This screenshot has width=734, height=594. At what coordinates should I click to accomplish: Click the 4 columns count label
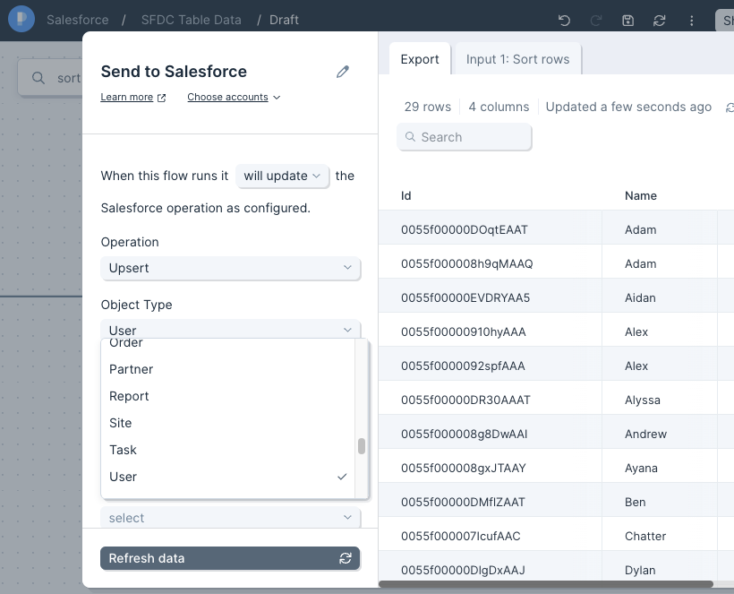(x=499, y=107)
